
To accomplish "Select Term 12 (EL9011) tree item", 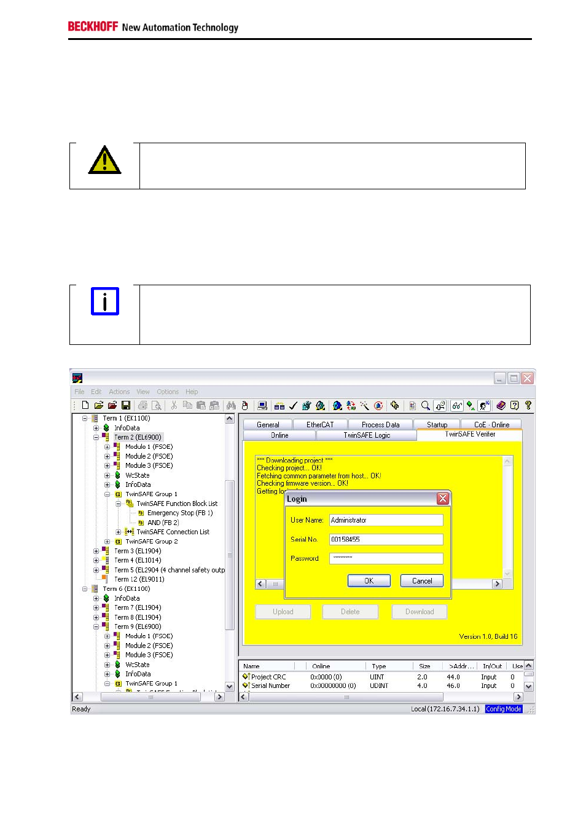I will [139, 579].
